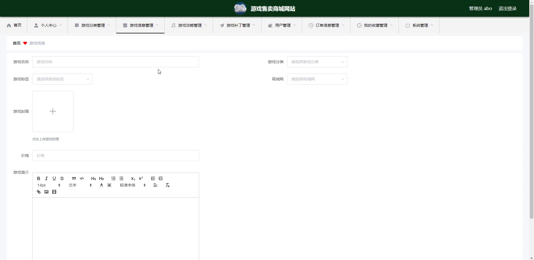Insert a video into the editor
The width and height of the screenshot is (534, 260).
point(54,192)
